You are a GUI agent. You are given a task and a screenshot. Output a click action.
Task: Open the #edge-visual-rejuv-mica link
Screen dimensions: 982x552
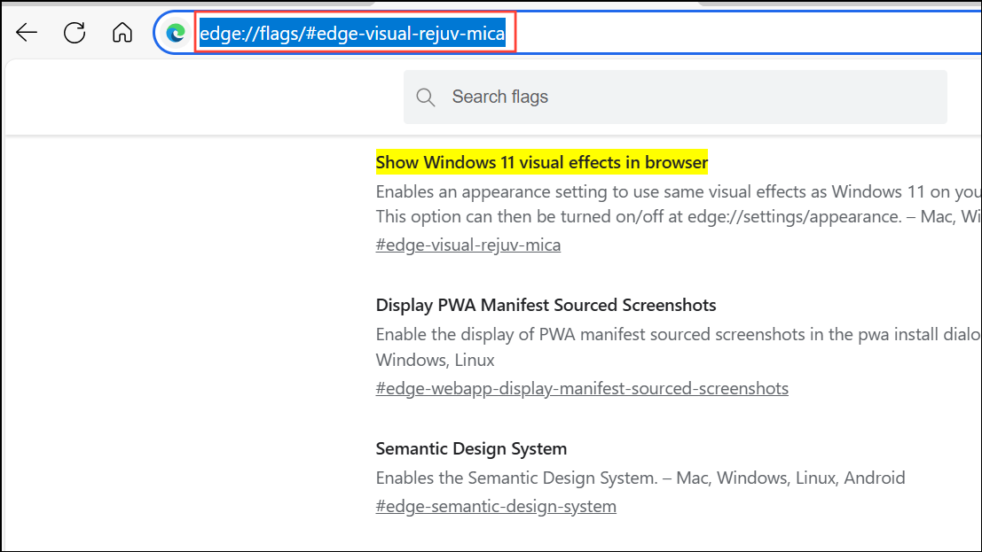tap(467, 244)
